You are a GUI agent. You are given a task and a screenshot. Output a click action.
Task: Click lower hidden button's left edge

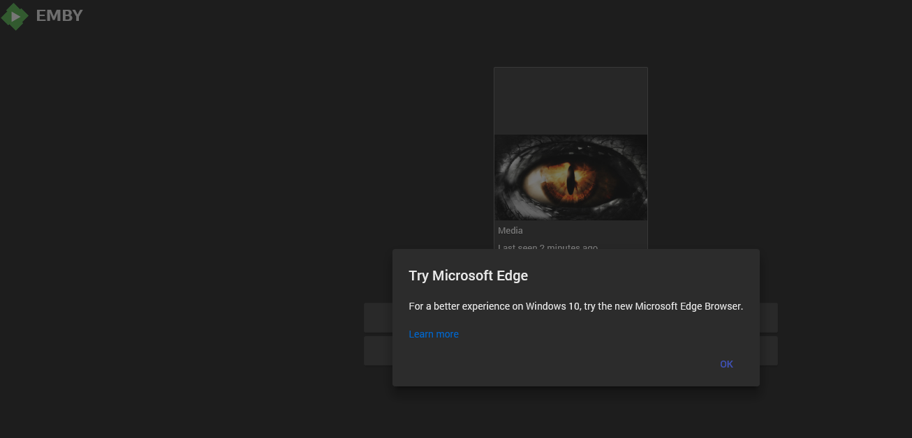pyautogui.click(x=377, y=351)
